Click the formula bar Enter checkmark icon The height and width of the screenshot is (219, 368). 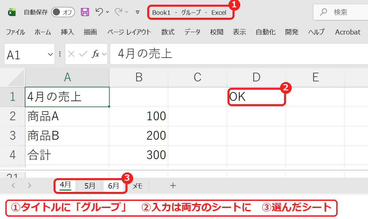tap(83, 54)
